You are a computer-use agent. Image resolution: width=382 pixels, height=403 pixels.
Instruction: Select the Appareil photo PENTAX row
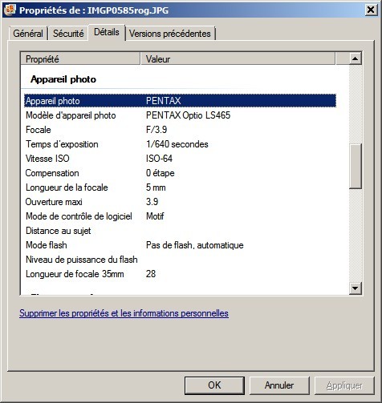tap(180, 101)
